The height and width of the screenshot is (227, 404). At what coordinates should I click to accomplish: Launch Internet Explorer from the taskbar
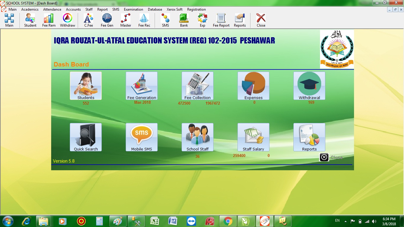point(27,221)
